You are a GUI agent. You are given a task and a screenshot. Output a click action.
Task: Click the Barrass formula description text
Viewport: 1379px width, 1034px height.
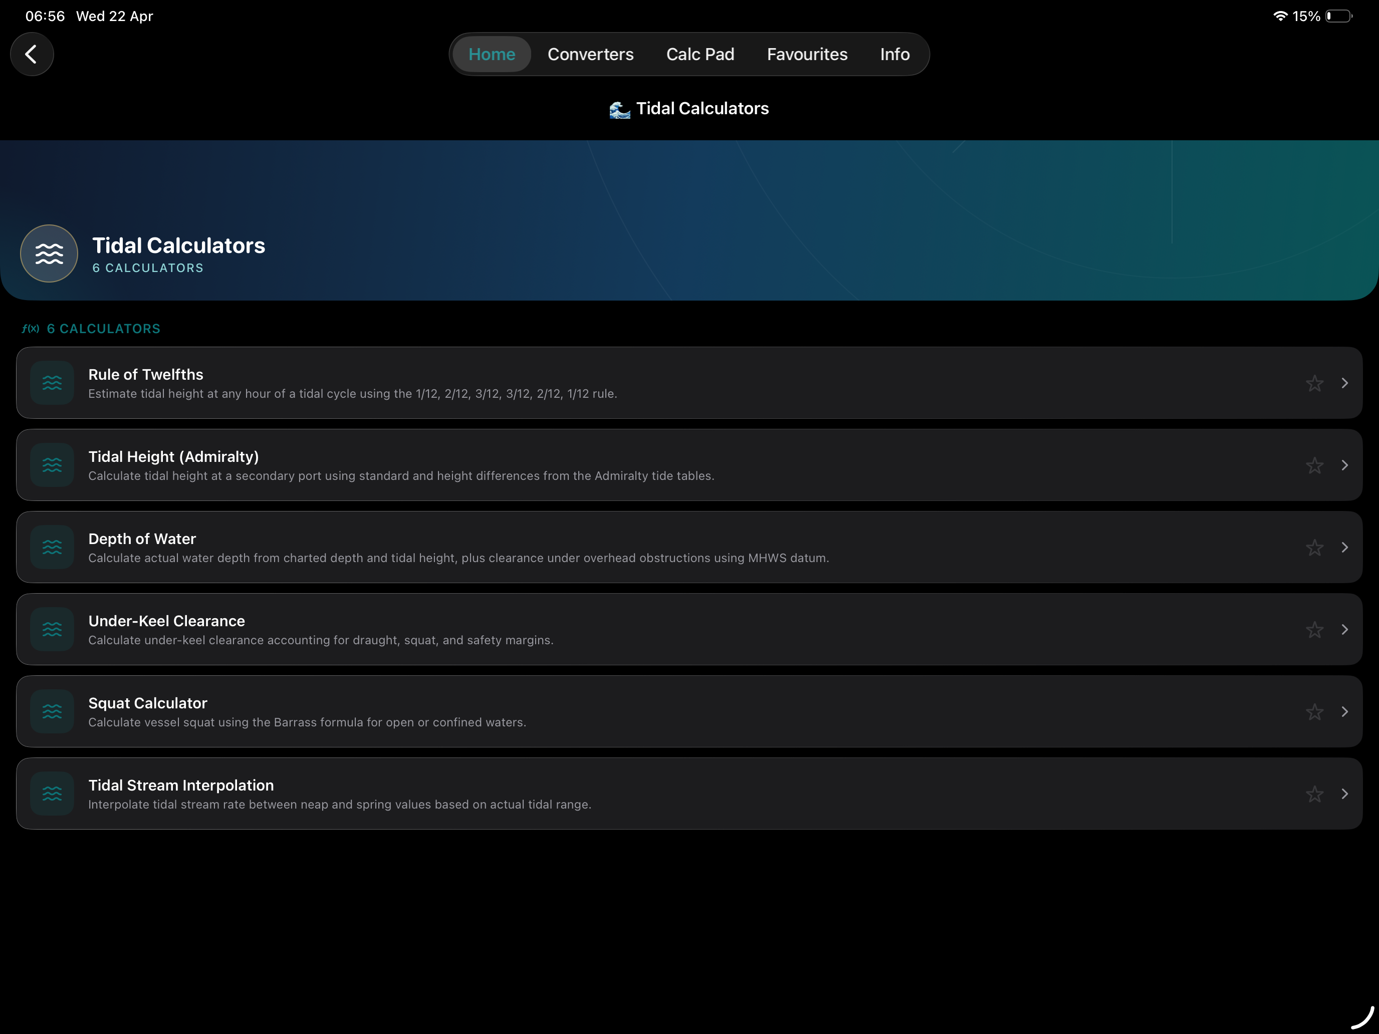click(307, 722)
